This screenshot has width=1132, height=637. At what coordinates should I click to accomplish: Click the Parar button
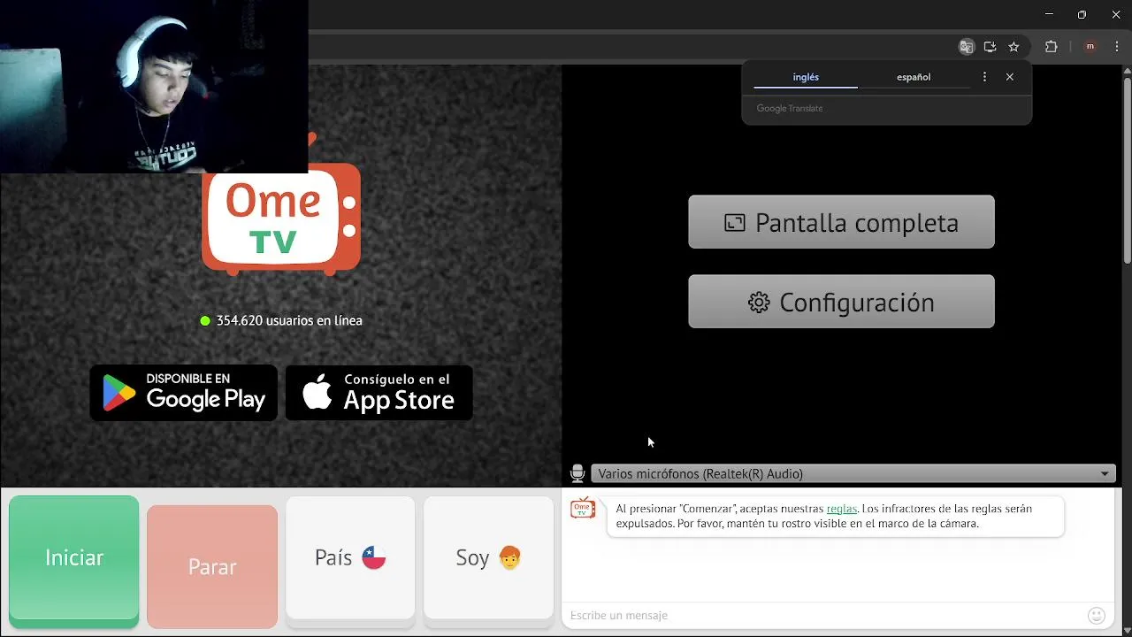coord(212,566)
